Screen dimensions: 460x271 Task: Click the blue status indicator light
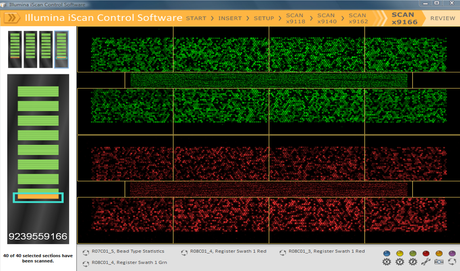click(x=387, y=253)
